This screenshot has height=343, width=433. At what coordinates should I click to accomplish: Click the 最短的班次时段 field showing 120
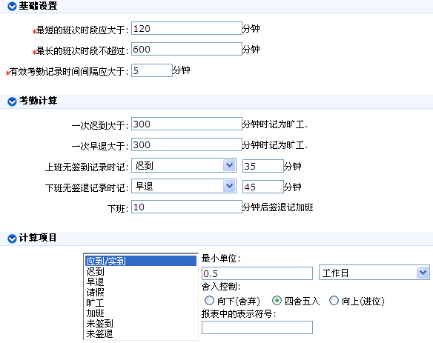tap(187, 28)
